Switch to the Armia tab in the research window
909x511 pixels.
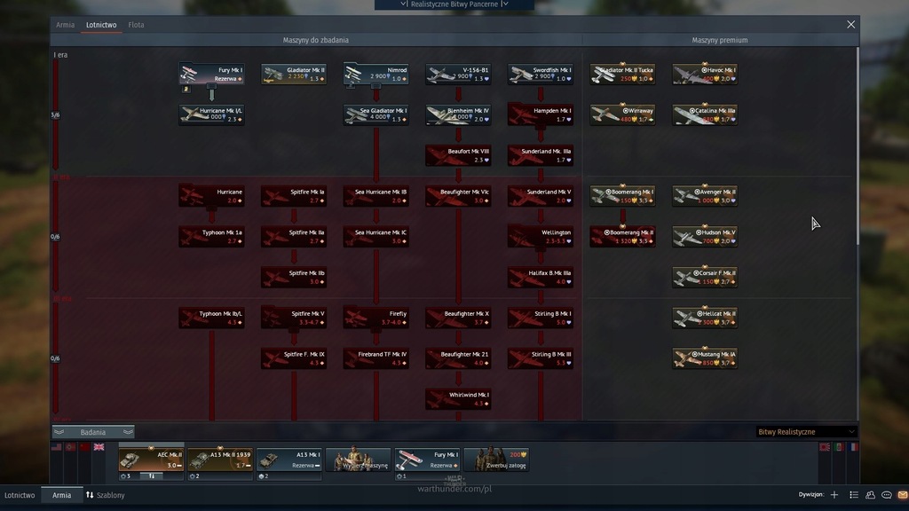pyautogui.click(x=65, y=25)
